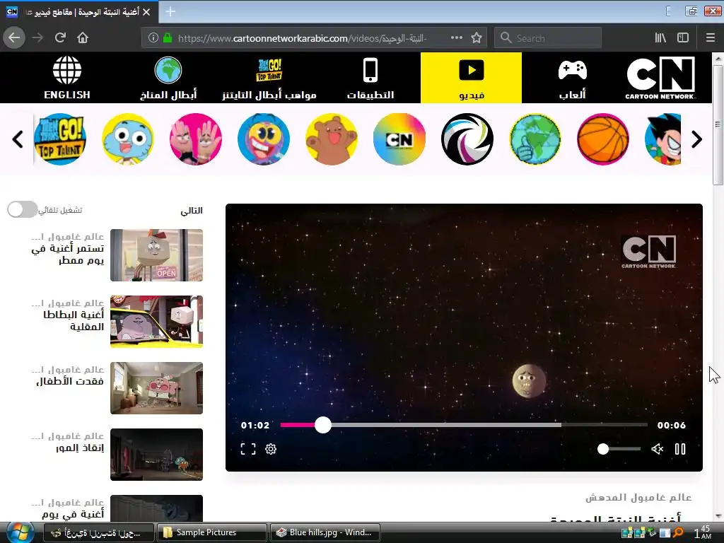Open the Firefox library icon

point(660,38)
